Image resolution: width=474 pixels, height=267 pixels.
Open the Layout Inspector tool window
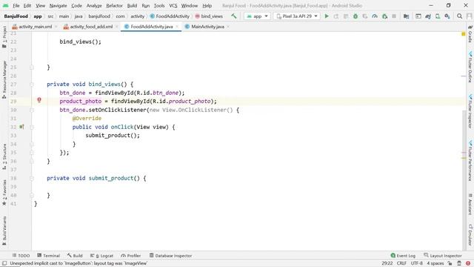pyautogui.click(x=443, y=255)
